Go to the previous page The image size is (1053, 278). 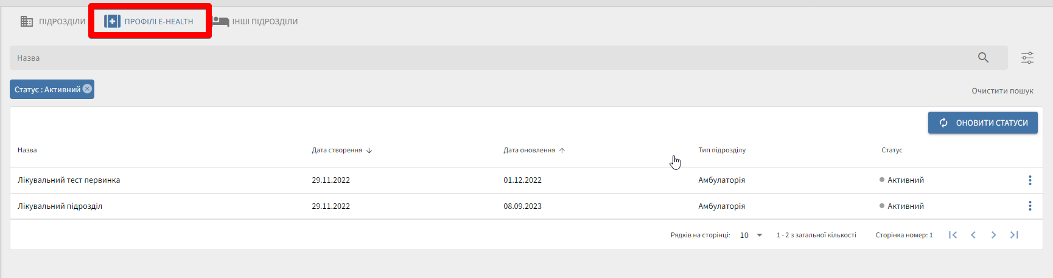973,235
